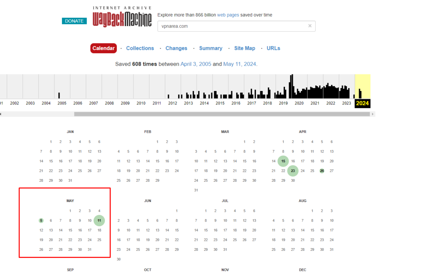Open the Collections view
Viewport: 426px width, 274px height.
[140, 48]
